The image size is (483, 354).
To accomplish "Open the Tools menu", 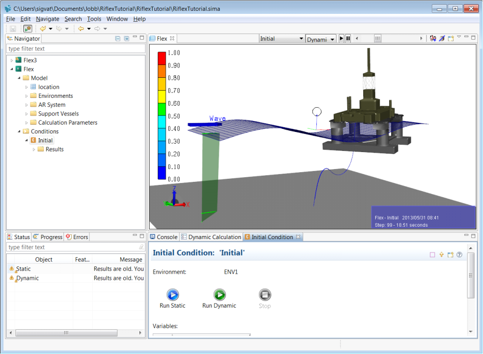I will [x=94, y=19].
